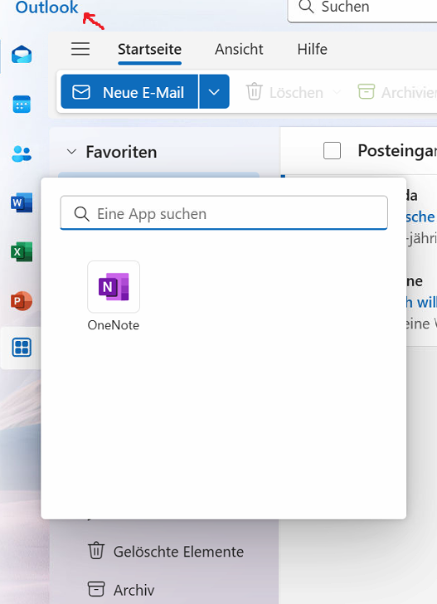Screen dimensions: 437x604
Task: Click the Archivieren box icon
Action: click(367, 91)
